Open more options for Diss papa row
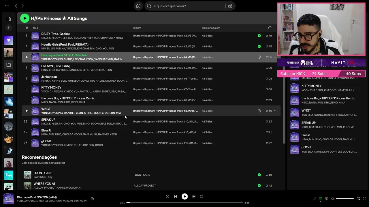Screen dimensions: 369x207 click(276, 57)
